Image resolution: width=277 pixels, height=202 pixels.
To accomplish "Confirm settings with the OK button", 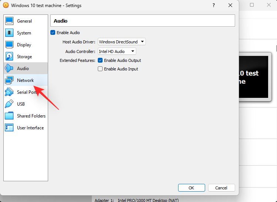I will point(191,188).
